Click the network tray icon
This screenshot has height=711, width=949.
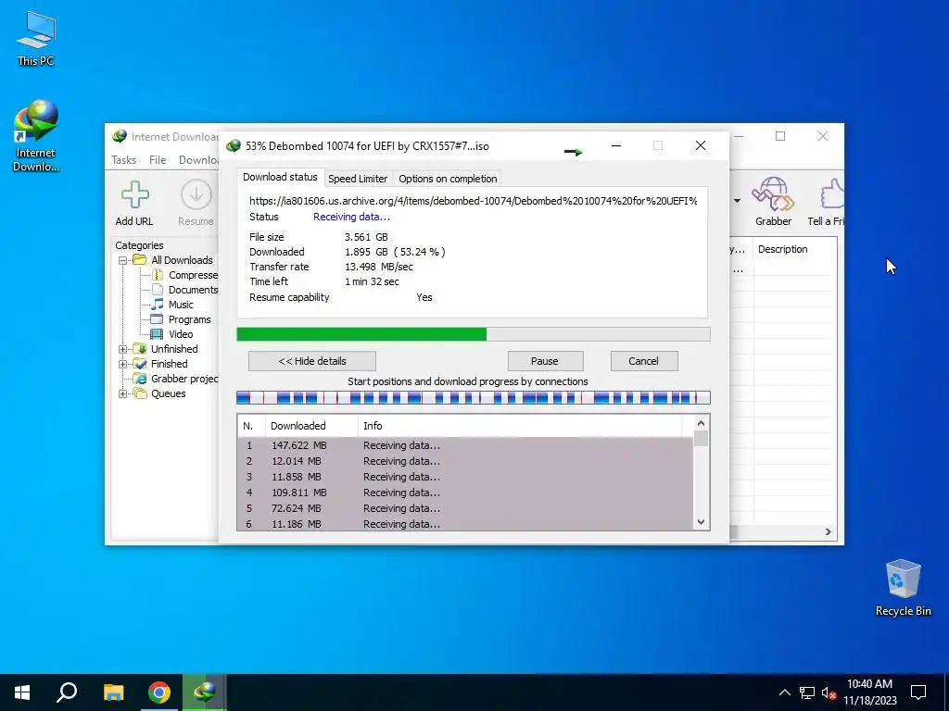click(x=807, y=692)
